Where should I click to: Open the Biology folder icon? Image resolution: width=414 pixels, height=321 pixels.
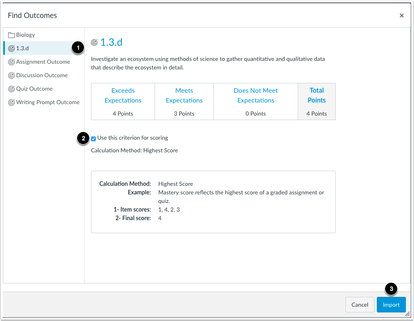click(11, 35)
